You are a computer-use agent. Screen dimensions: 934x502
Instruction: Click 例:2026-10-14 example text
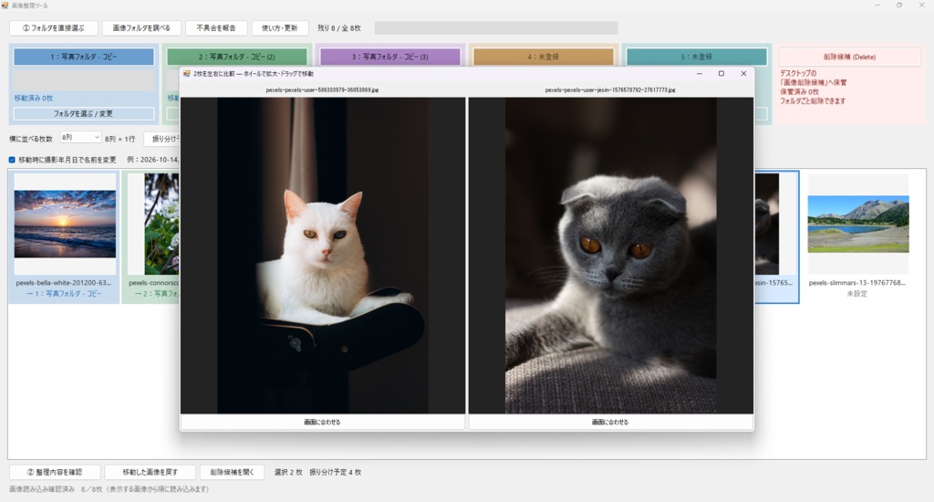(152, 160)
